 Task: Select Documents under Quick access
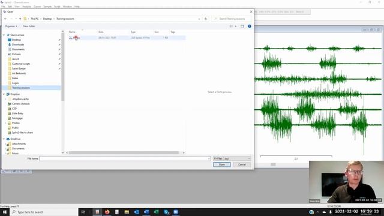pos(19,49)
